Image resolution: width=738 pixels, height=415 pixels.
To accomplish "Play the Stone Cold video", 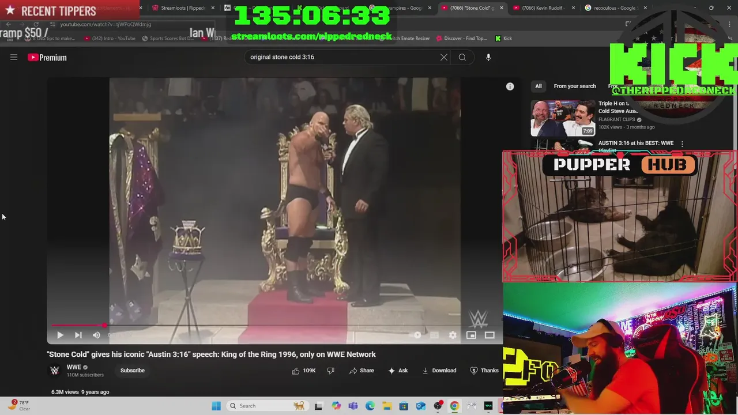I will pyautogui.click(x=60, y=335).
